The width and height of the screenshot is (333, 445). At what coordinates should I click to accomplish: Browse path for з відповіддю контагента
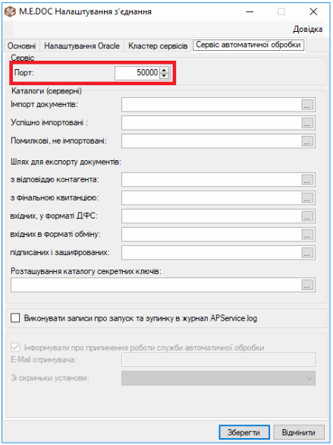[307, 180]
